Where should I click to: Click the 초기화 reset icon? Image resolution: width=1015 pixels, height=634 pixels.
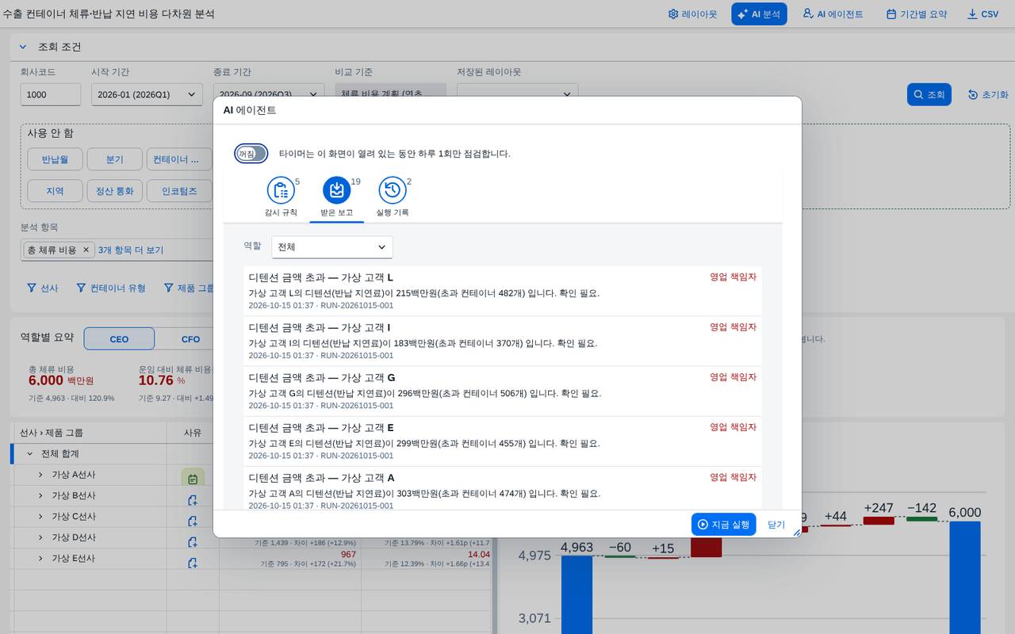pyautogui.click(x=973, y=94)
